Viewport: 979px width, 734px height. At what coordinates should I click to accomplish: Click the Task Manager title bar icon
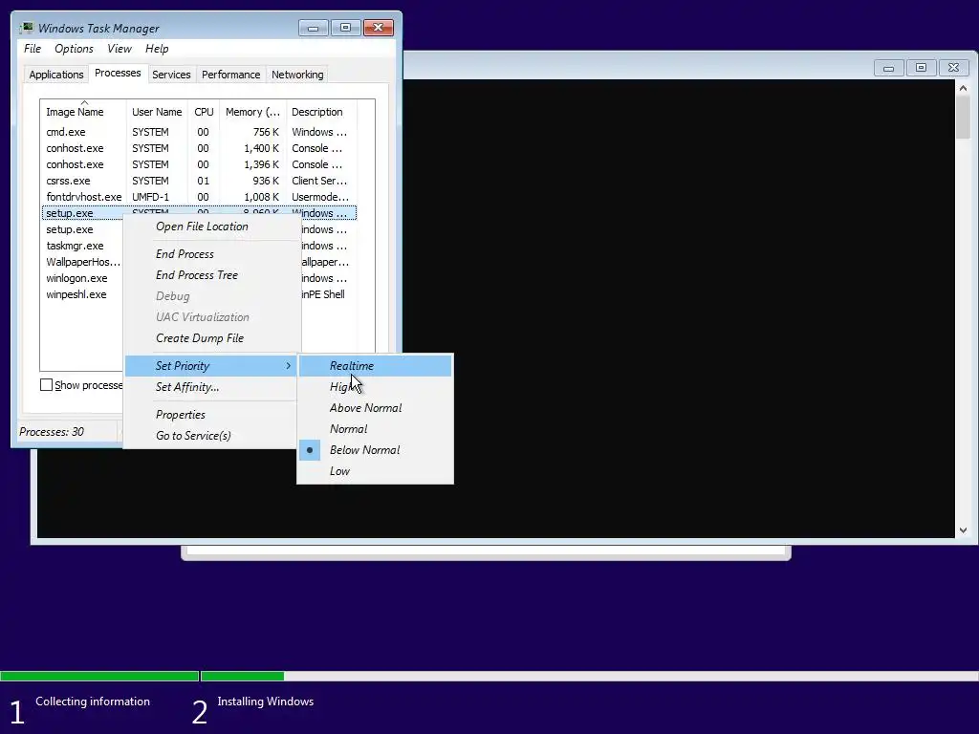(26, 28)
